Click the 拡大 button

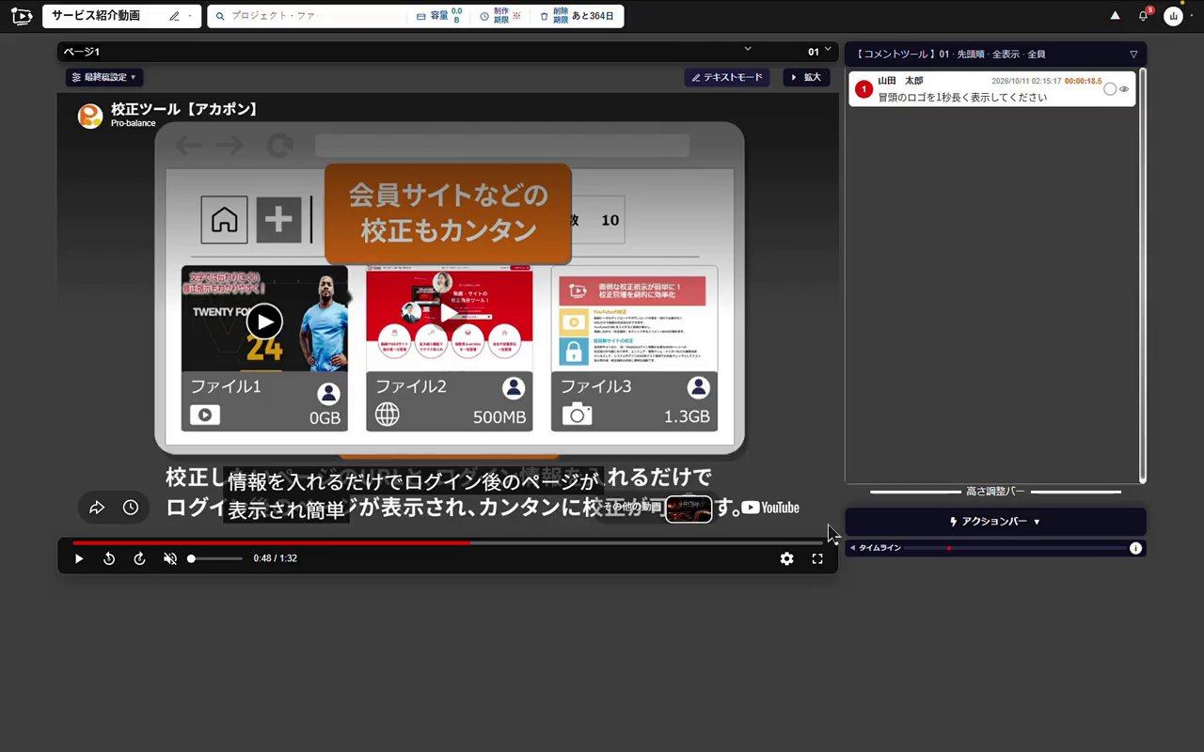coord(806,77)
